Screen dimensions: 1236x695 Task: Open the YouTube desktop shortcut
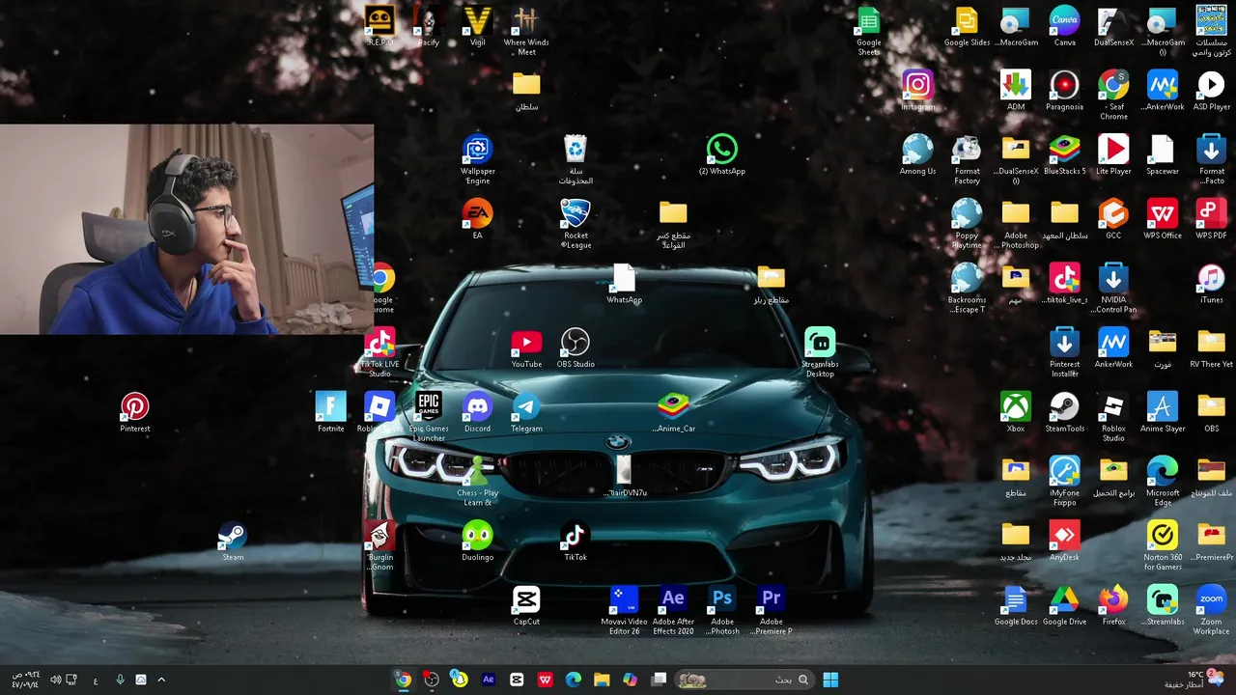click(x=526, y=347)
